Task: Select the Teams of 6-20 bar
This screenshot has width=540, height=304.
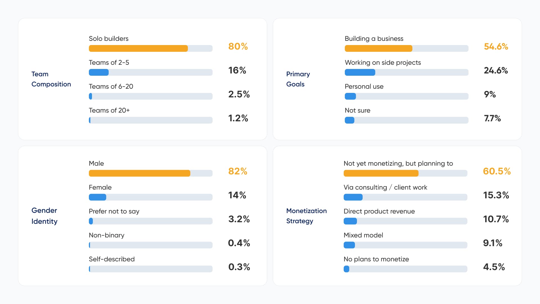Action: 150,96
